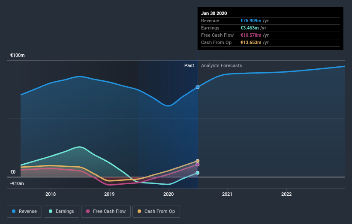Click the 2022 x-axis label
The height and width of the screenshot is (224, 352).
point(286,194)
